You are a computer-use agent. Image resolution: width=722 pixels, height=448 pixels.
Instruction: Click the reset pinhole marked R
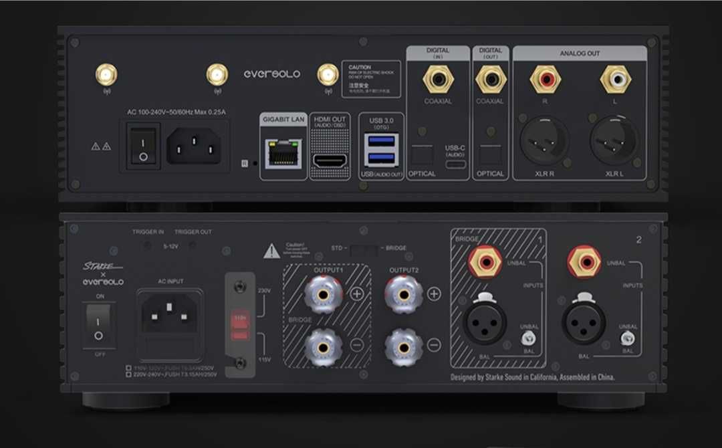(255, 163)
